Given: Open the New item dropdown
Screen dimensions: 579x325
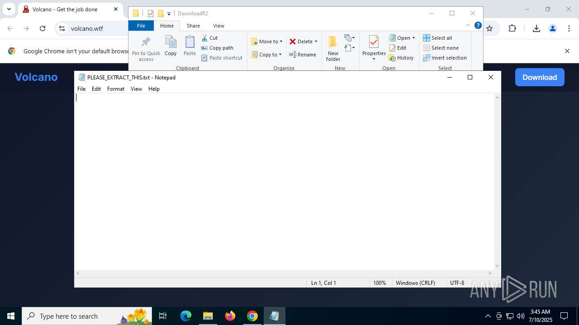Looking at the screenshot, I should click(350, 38).
